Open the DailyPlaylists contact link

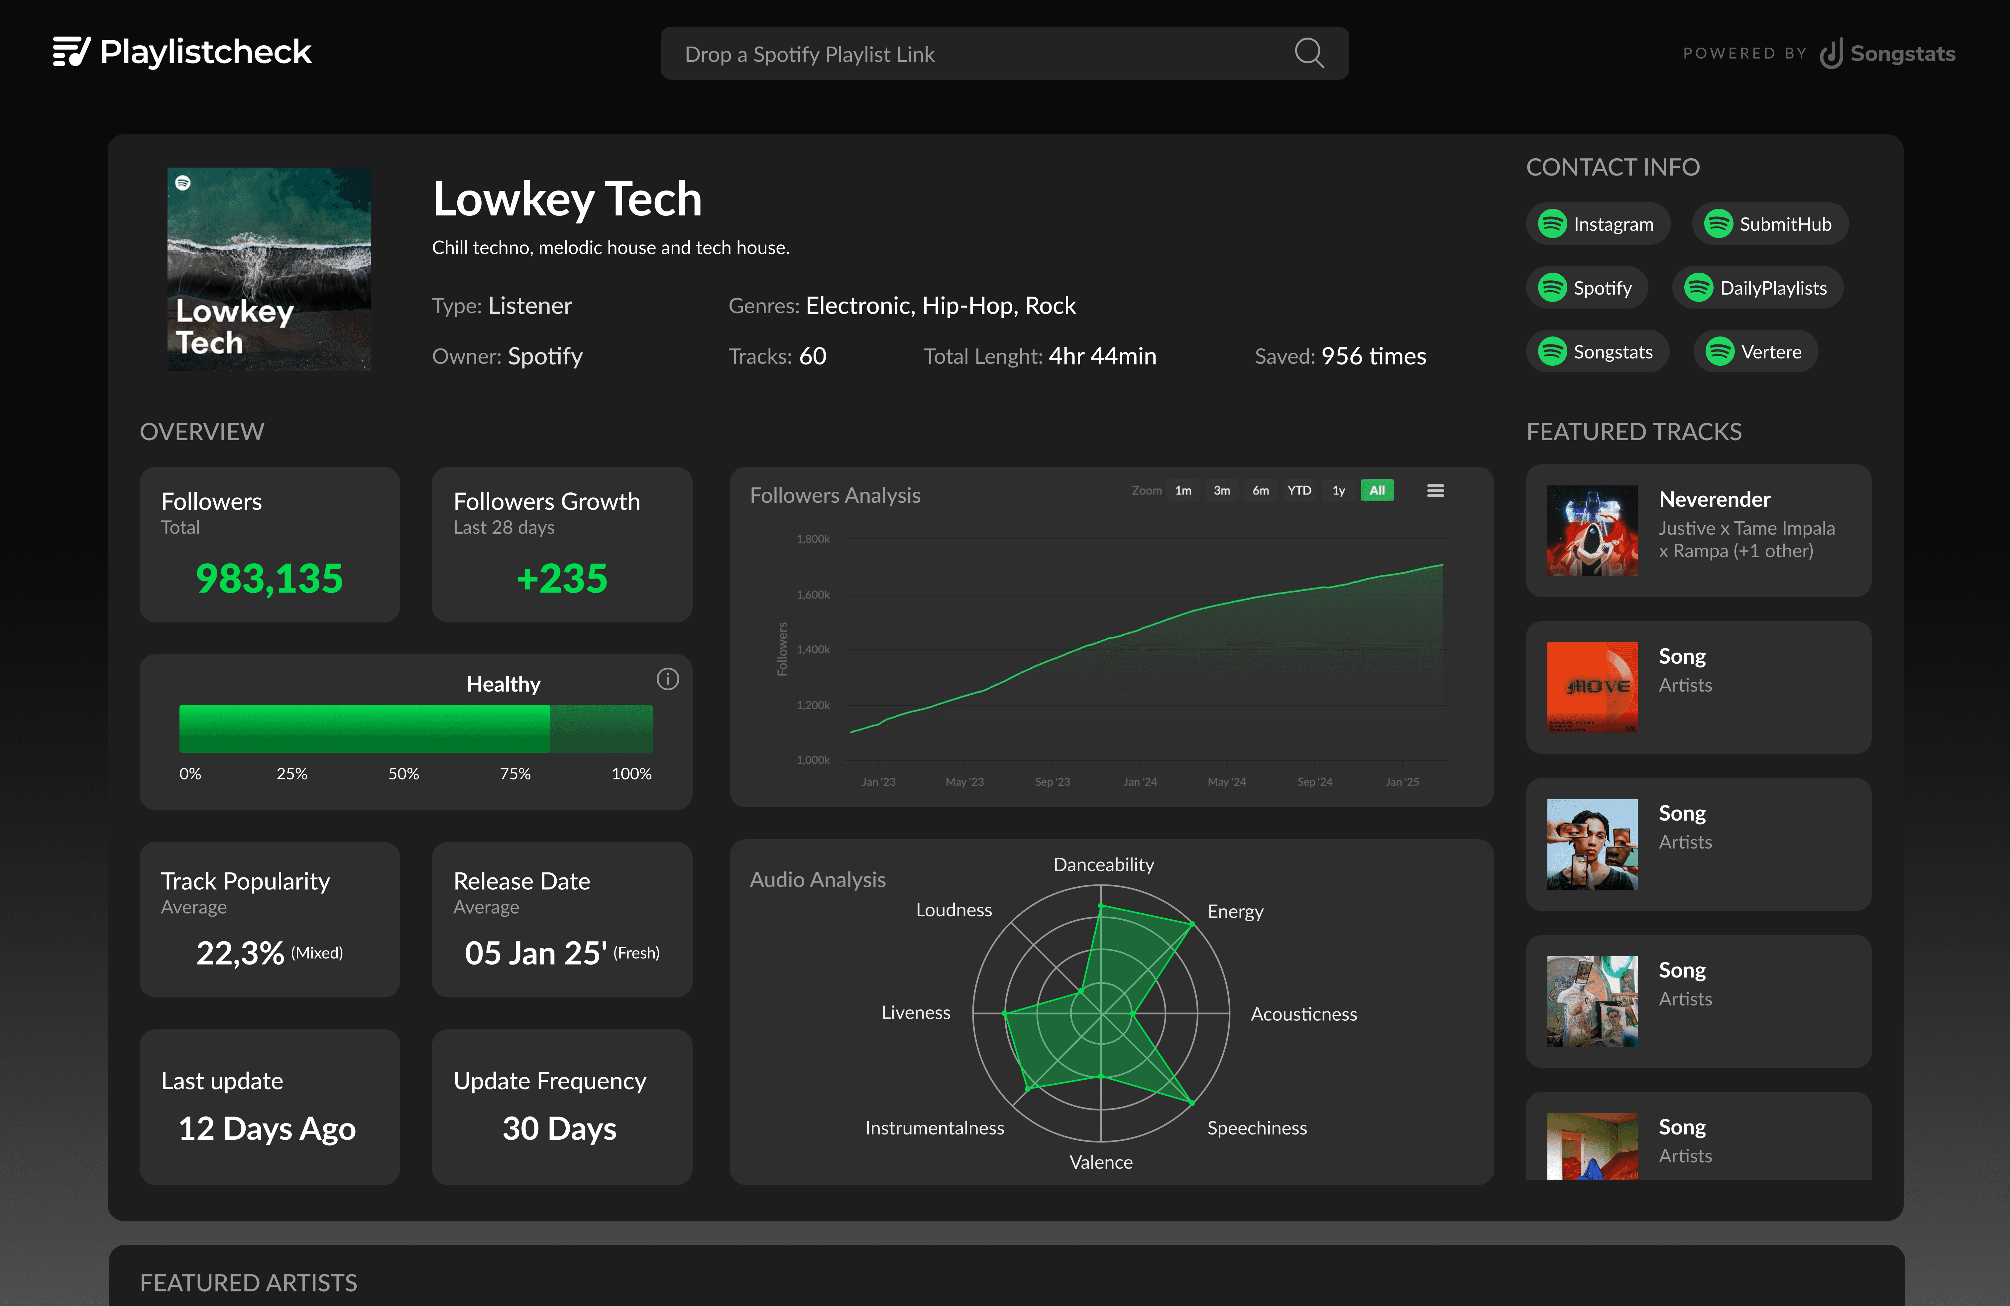[x=1757, y=288]
